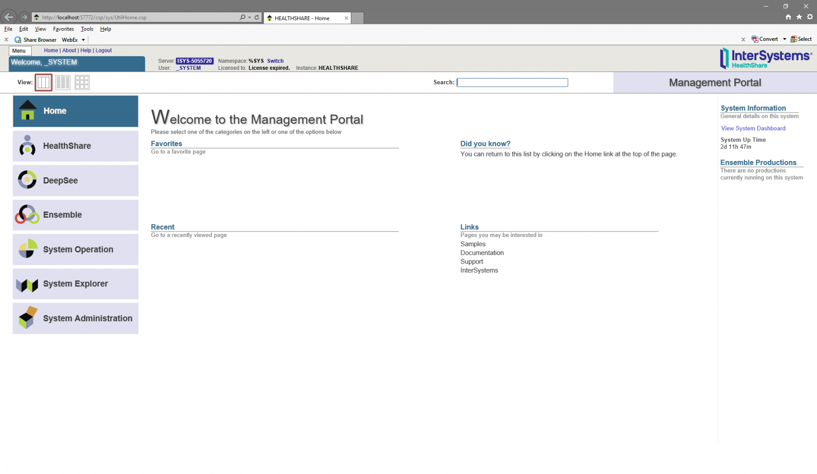This screenshot has height=474, width=817.
Task: Click the Management Portal title banner
Action: point(715,83)
